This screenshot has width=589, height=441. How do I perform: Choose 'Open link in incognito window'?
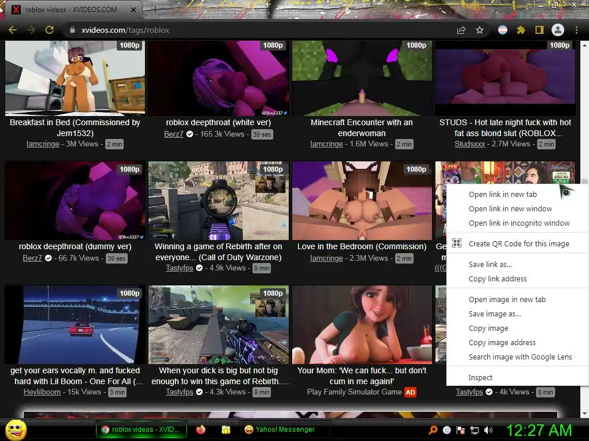coord(519,223)
